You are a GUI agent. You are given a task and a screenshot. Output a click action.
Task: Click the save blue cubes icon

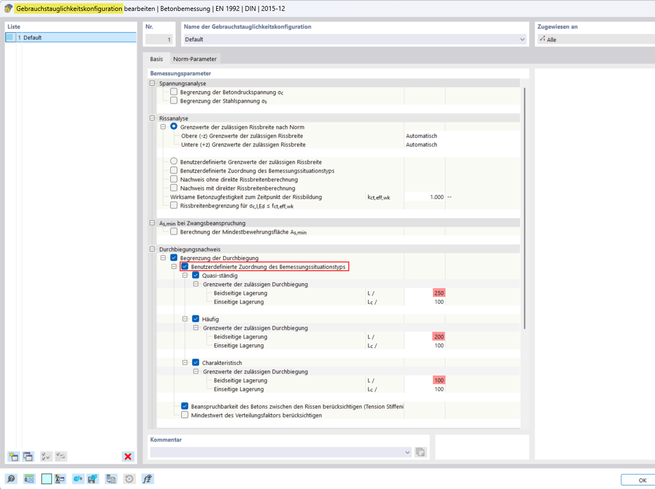click(93, 479)
